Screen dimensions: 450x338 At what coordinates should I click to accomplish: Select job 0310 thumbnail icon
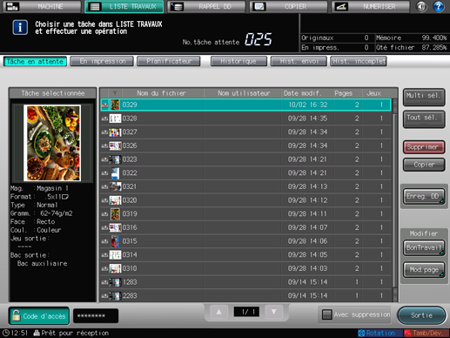pyautogui.click(x=115, y=268)
